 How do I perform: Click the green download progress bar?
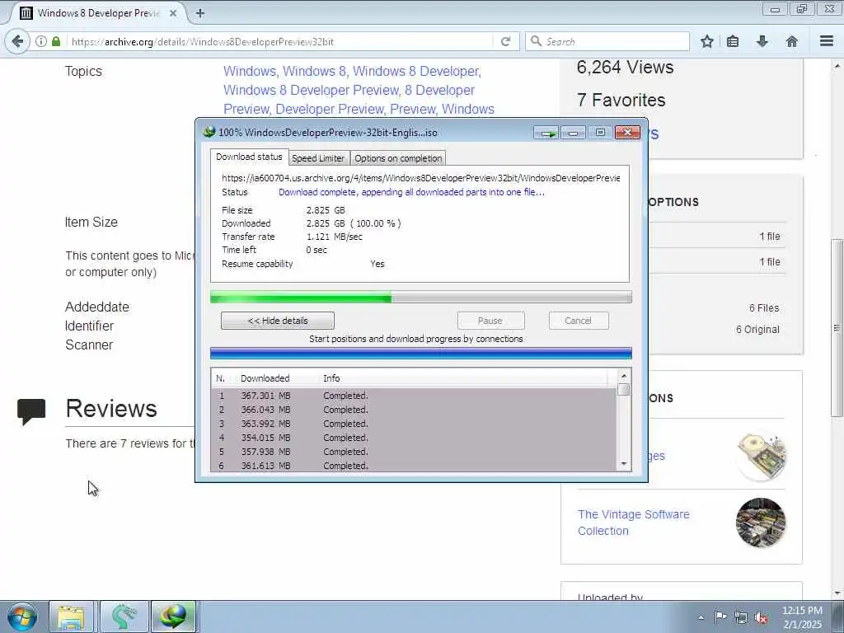click(x=421, y=297)
